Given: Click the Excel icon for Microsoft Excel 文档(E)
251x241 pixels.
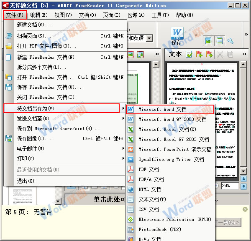Looking at the screenshot, I should pyautogui.click(x=131, y=129).
